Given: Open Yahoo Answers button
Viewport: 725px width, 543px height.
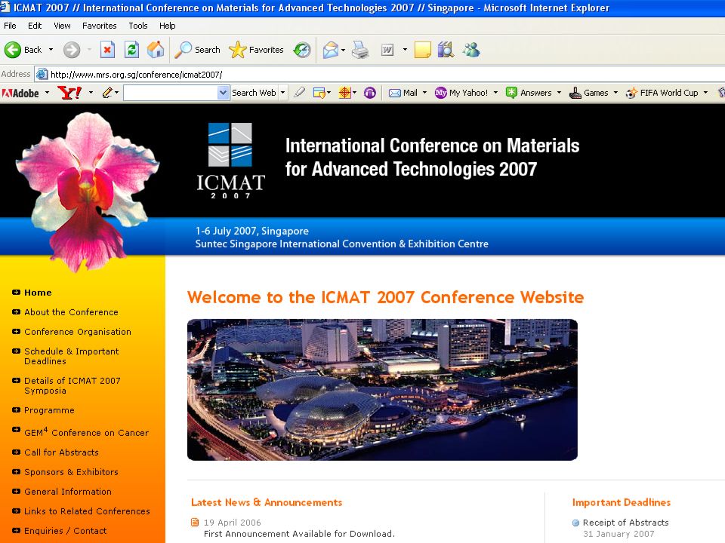Looking at the screenshot, I should pos(529,93).
